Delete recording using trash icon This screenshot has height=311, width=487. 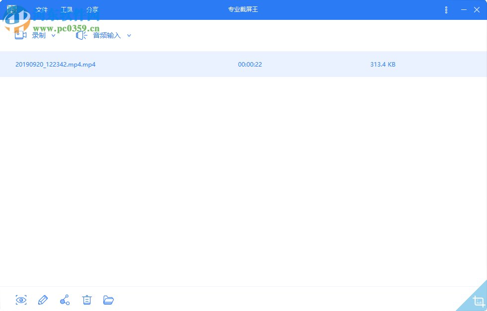(86, 300)
